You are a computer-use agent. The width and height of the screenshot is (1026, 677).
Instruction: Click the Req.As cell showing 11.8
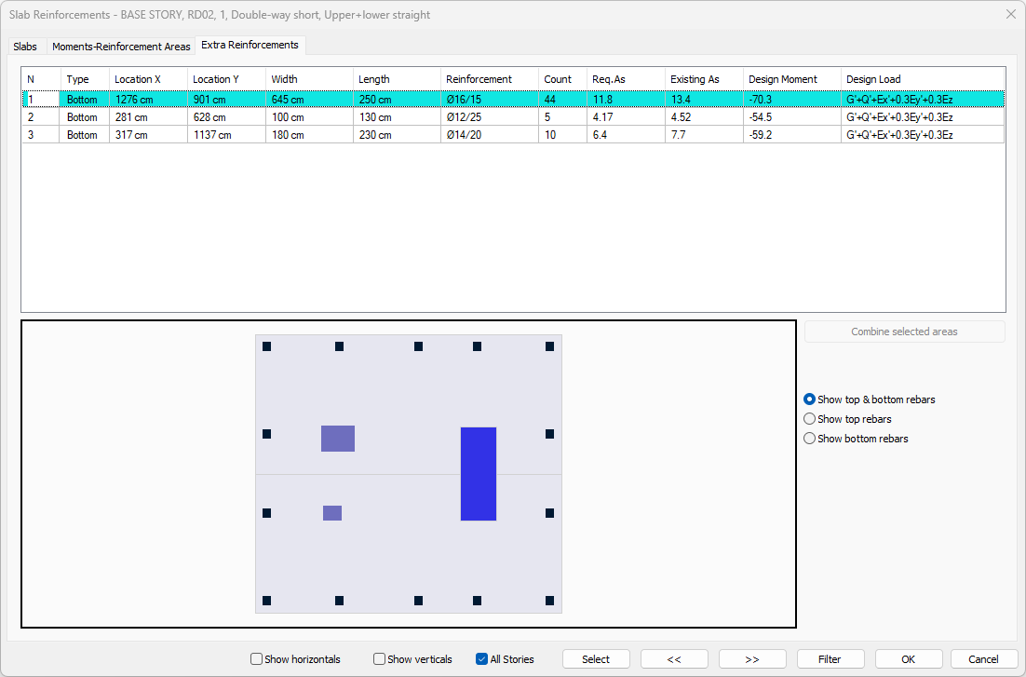[626, 100]
